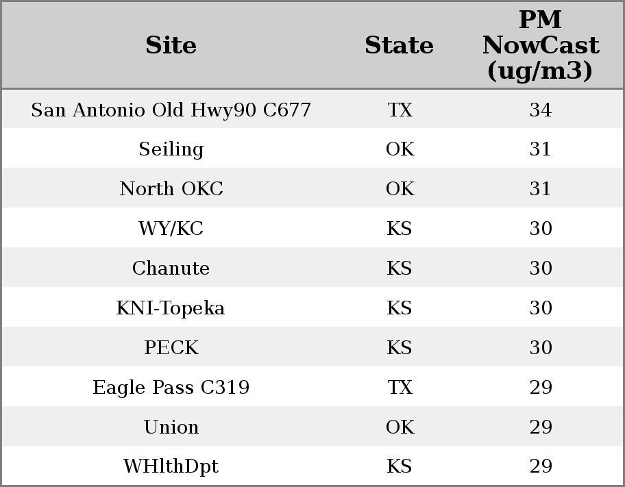625x487 pixels.
Task: Click the State column header
Action: coord(399,45)
